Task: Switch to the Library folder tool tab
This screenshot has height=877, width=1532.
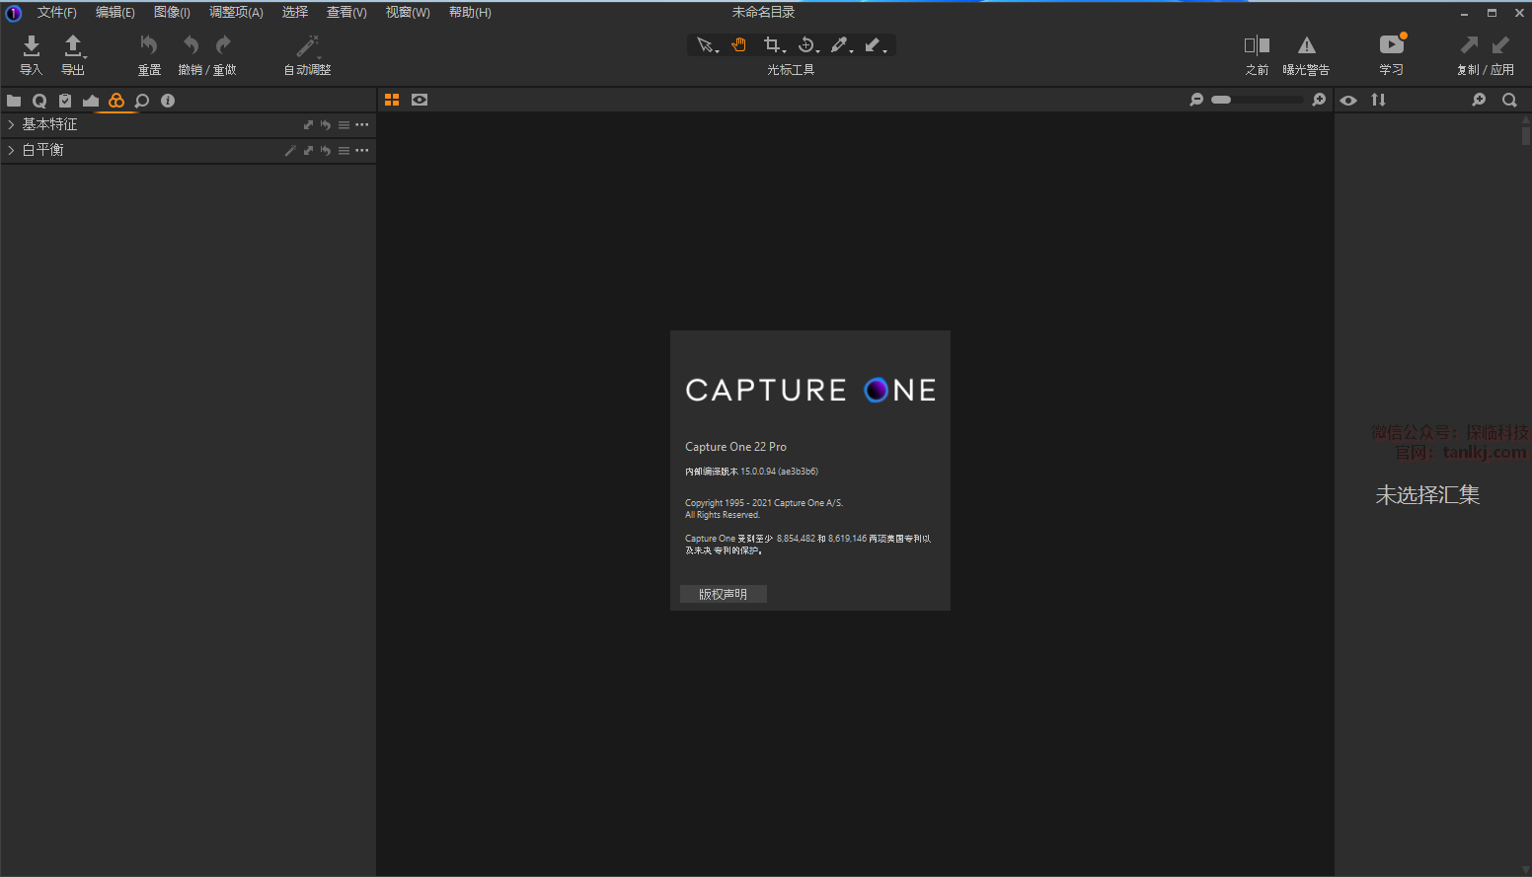Action: click(14, 101)
